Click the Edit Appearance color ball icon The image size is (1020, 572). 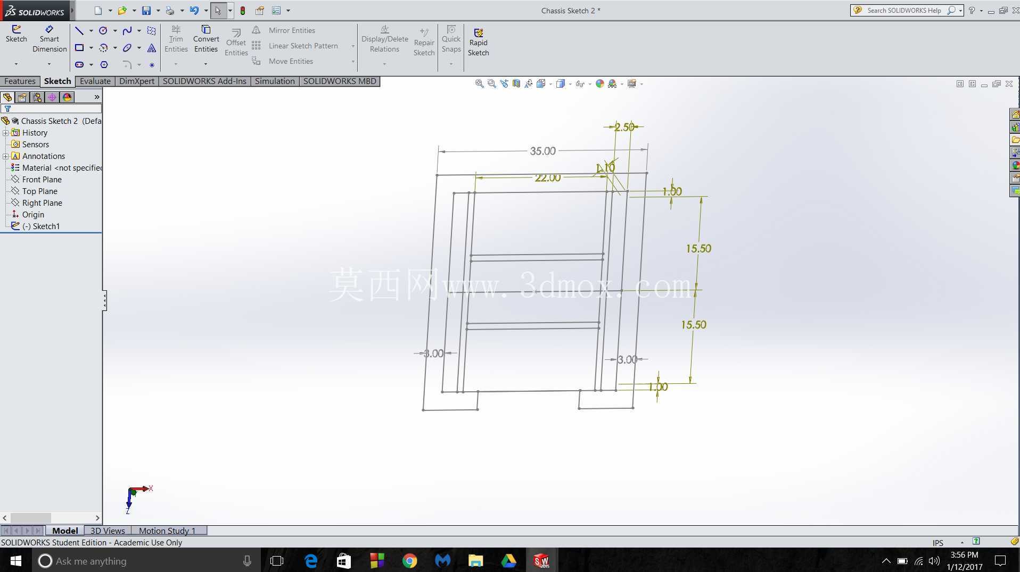[x=600, y=83]
